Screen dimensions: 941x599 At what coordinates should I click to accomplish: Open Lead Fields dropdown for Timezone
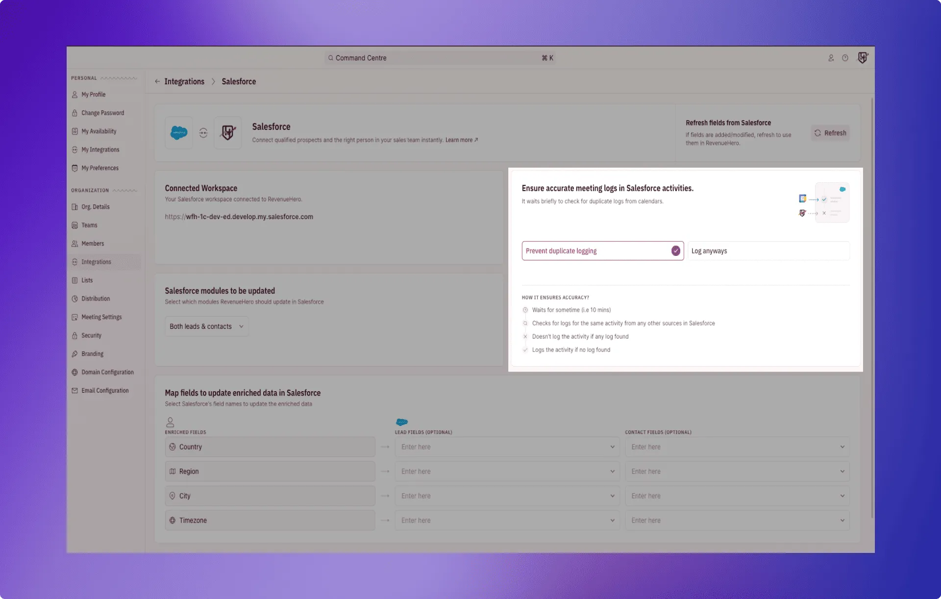[507, 520]
